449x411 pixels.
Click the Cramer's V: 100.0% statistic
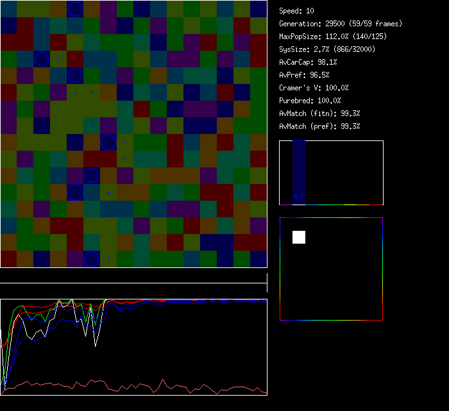(x=314, y=88)
